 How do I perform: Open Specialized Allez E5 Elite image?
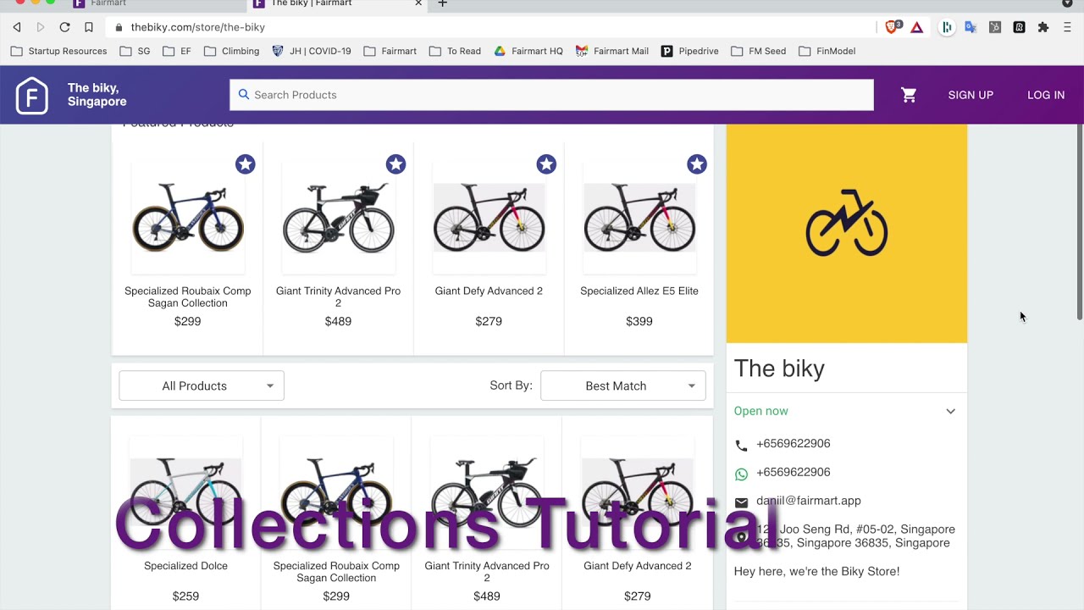coord(639,219)
